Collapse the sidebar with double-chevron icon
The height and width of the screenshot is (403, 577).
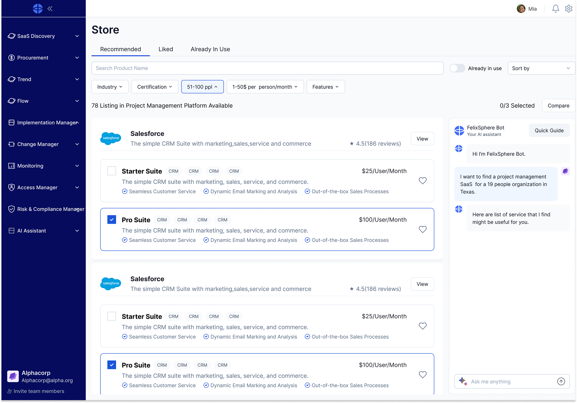[50, 9]
